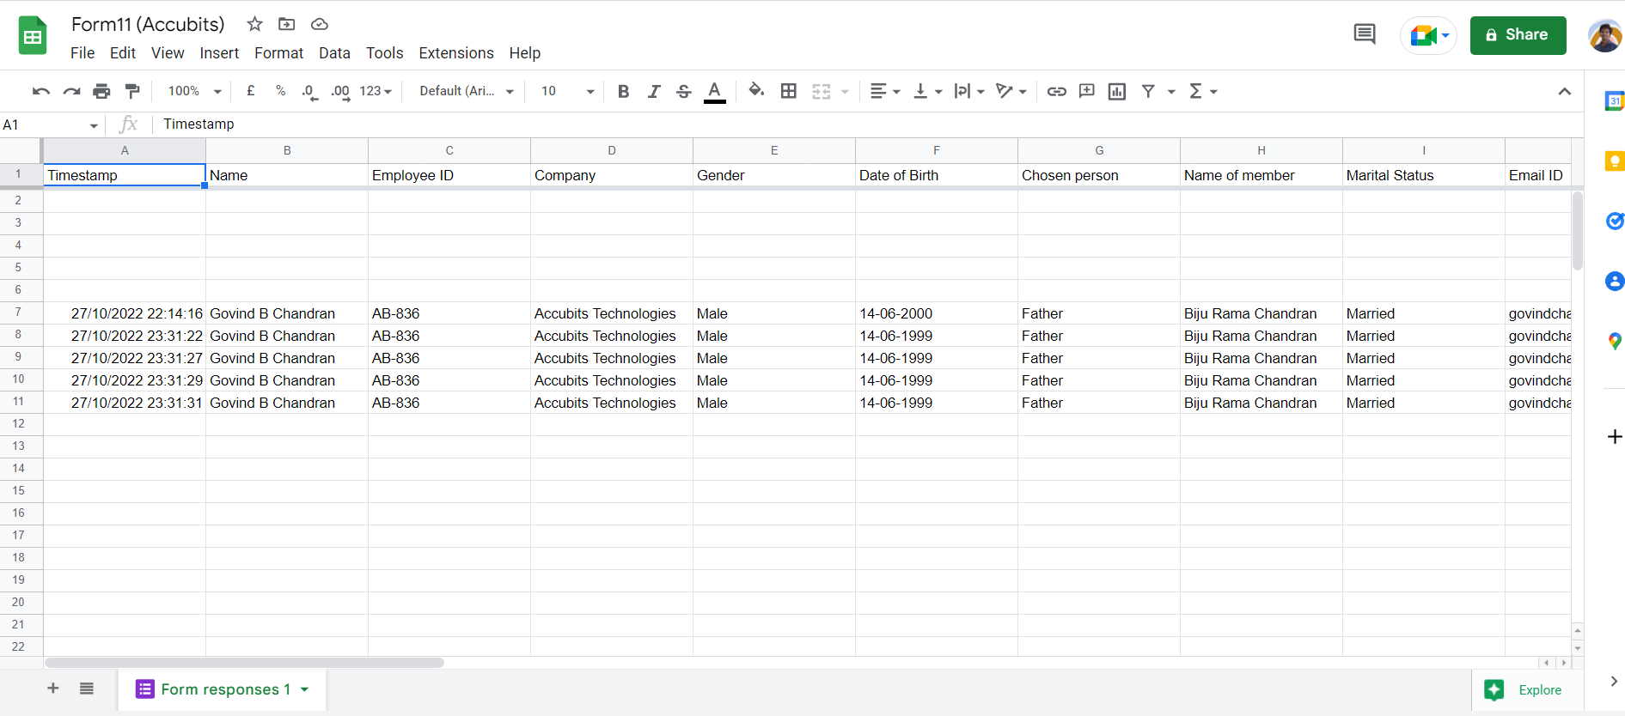Open the File menu
The width and height of the screenshot is (1625, 716).
tap(82, 53)
